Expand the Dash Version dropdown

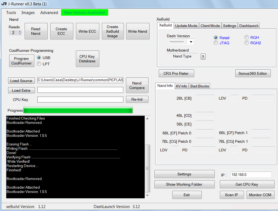pyautogui.click(x=191, y=42)
